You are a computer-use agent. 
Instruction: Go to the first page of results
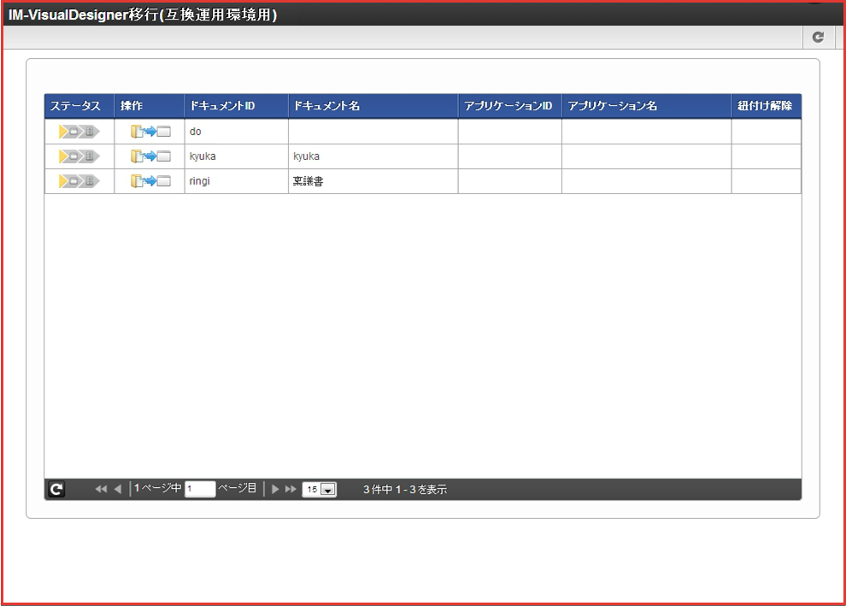tap(101, 489)
